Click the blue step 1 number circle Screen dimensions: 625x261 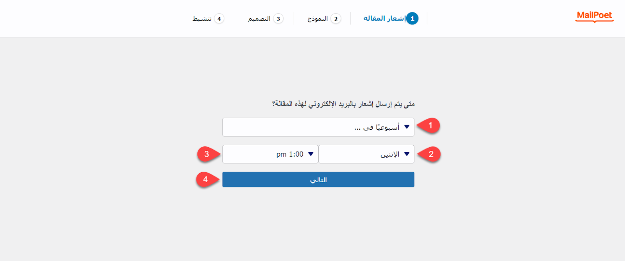[x=412, y=18]
